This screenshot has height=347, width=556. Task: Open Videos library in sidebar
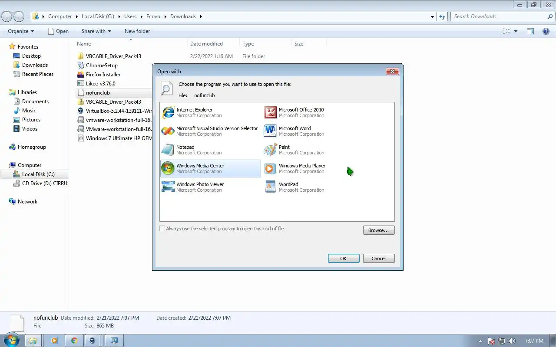(x=30, y=129)
